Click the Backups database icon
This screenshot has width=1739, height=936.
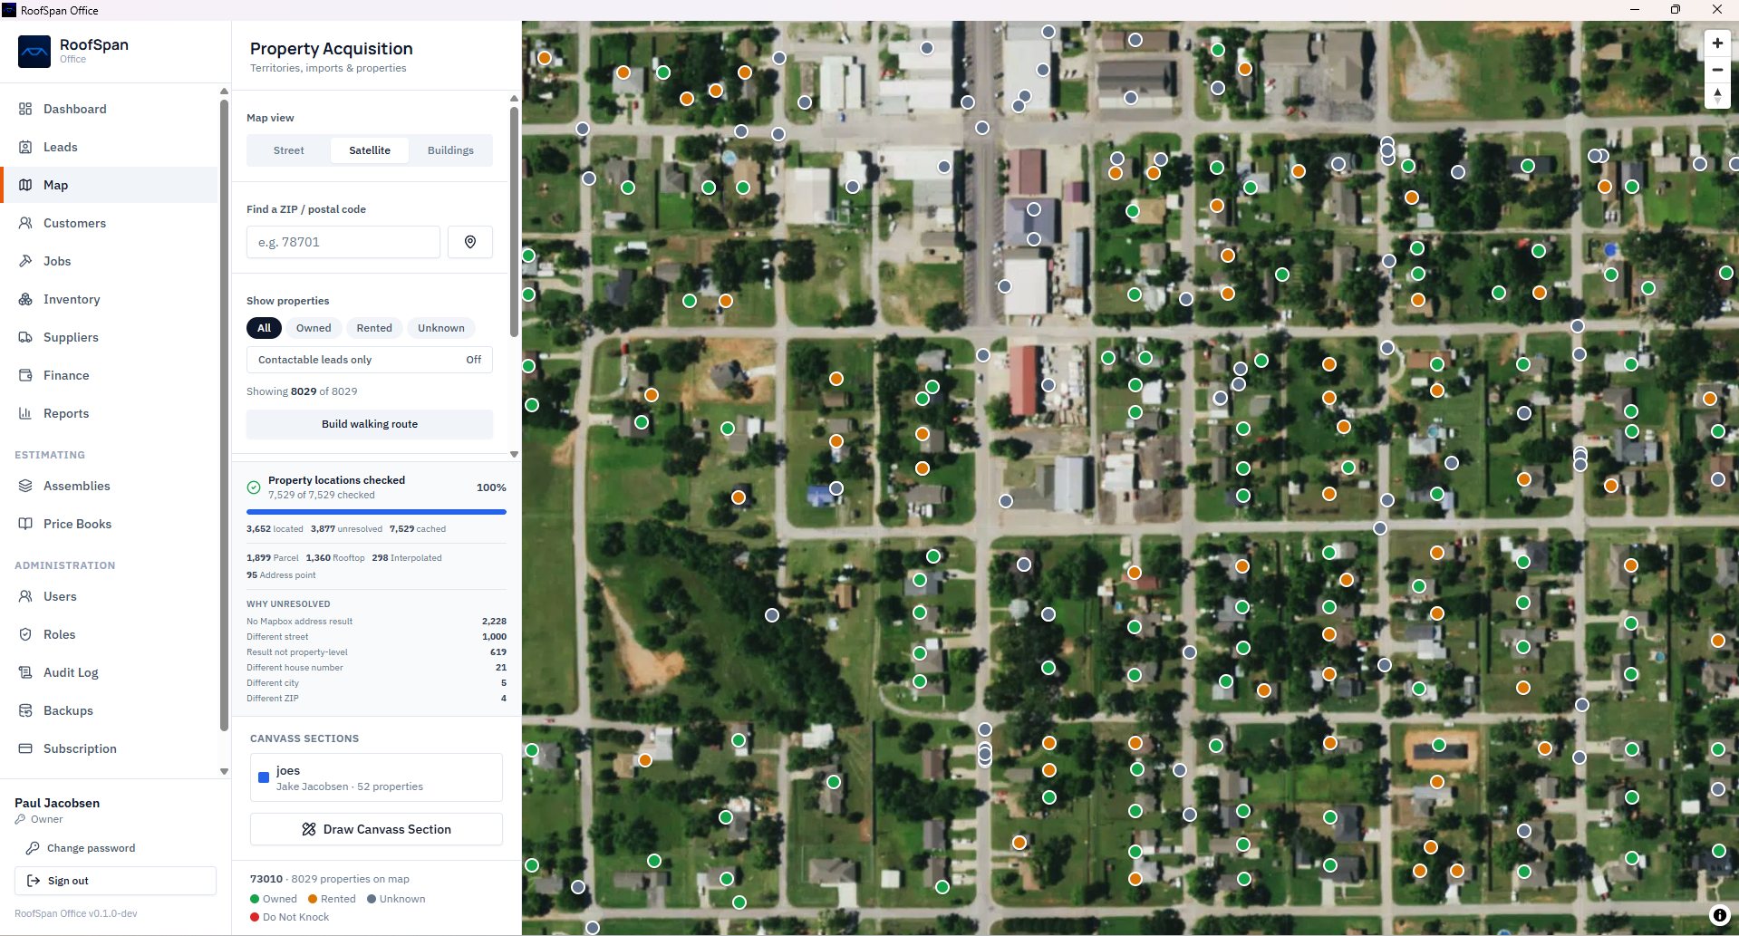click(x=25, y=710)
